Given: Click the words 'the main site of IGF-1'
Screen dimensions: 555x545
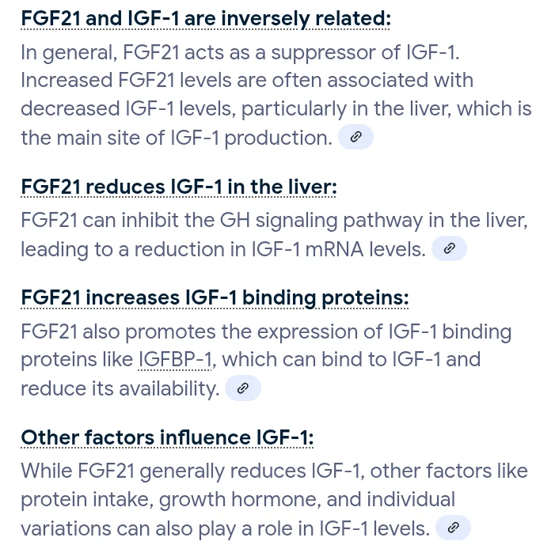Looking at the screenshot, I should coord(120,137).
